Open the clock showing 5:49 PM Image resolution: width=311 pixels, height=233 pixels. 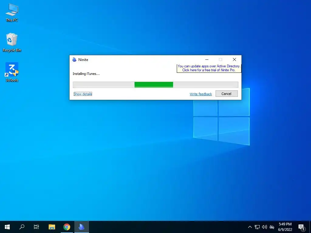click(x=285, y=227)
